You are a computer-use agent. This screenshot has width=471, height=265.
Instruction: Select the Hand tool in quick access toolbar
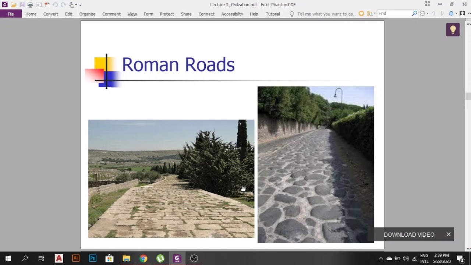(71, 5)
